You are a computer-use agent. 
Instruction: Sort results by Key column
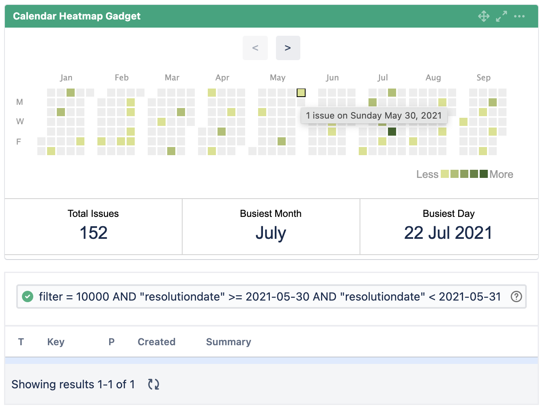(56, 342)
